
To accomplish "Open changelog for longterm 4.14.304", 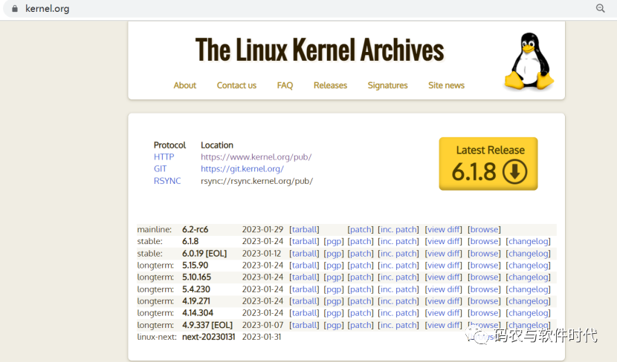I will click(528, 312).
